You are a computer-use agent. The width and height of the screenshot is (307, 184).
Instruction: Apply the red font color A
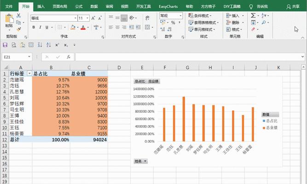pos(83,27)
